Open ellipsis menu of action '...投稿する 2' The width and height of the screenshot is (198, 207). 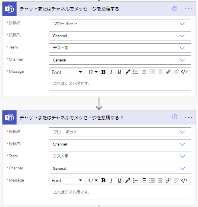(188, 117)
